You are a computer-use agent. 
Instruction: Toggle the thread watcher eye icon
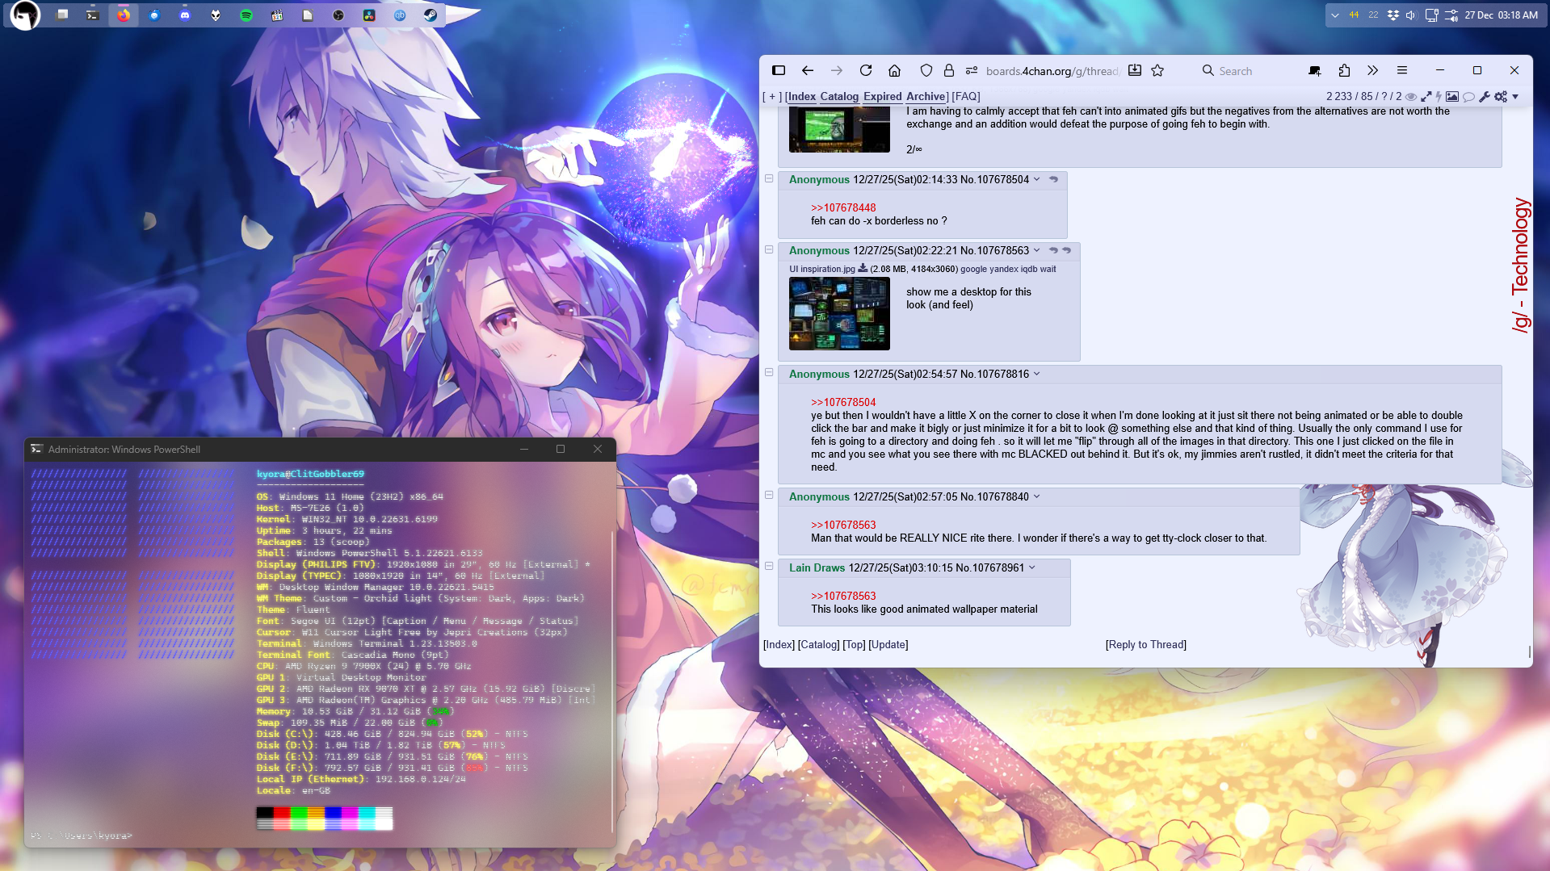[x=1411, y=97]
